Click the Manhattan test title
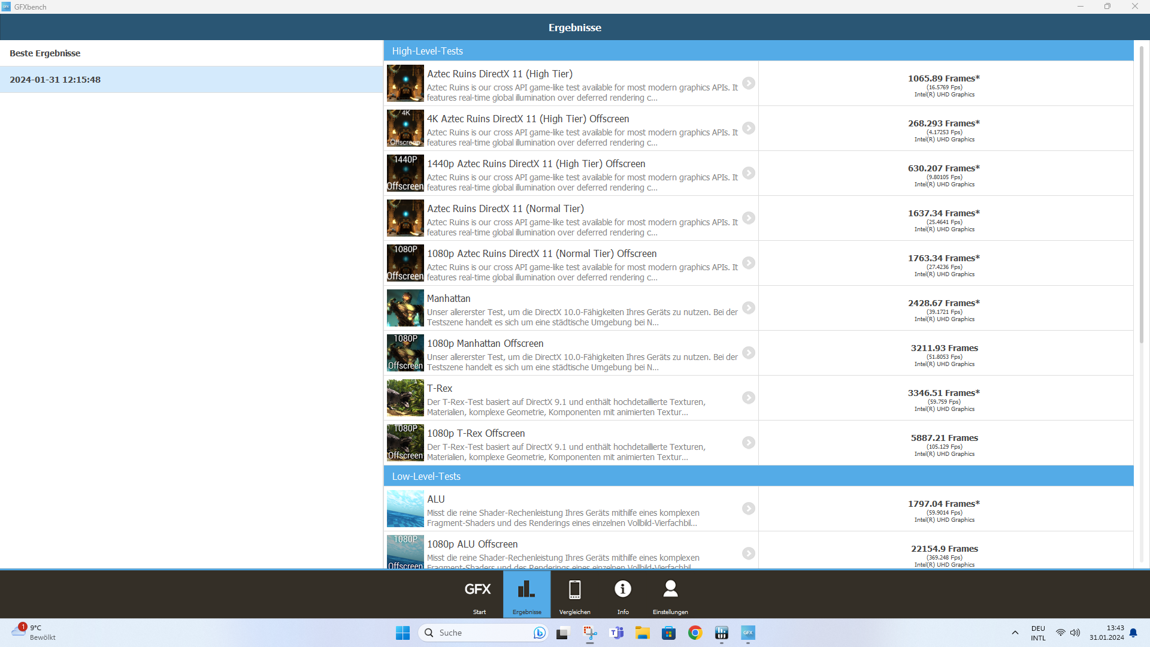This screenshot has height=647, width=1150. click(449, 298)
